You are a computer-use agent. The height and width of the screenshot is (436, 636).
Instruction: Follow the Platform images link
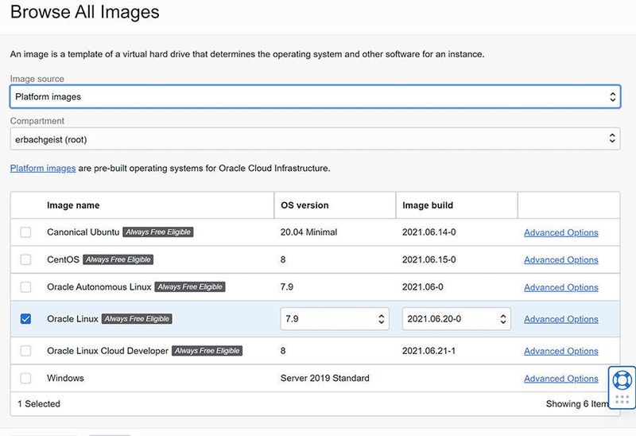(43, 169)
